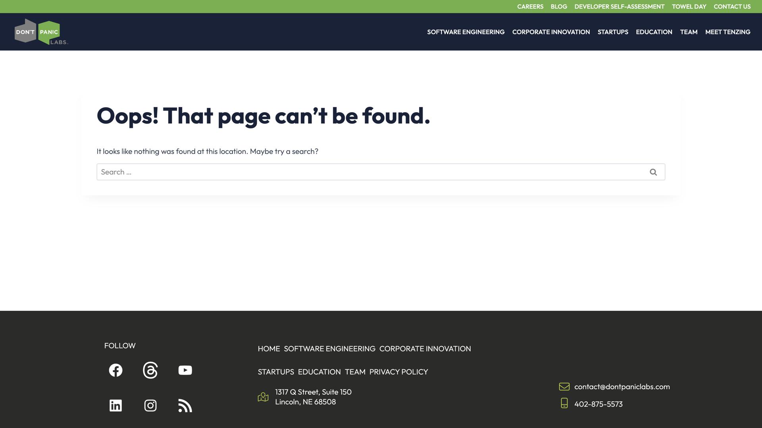Viewport: 762px width, 428px height.
Task: Open the Instagram social icon
Action: tap(150, 405)
